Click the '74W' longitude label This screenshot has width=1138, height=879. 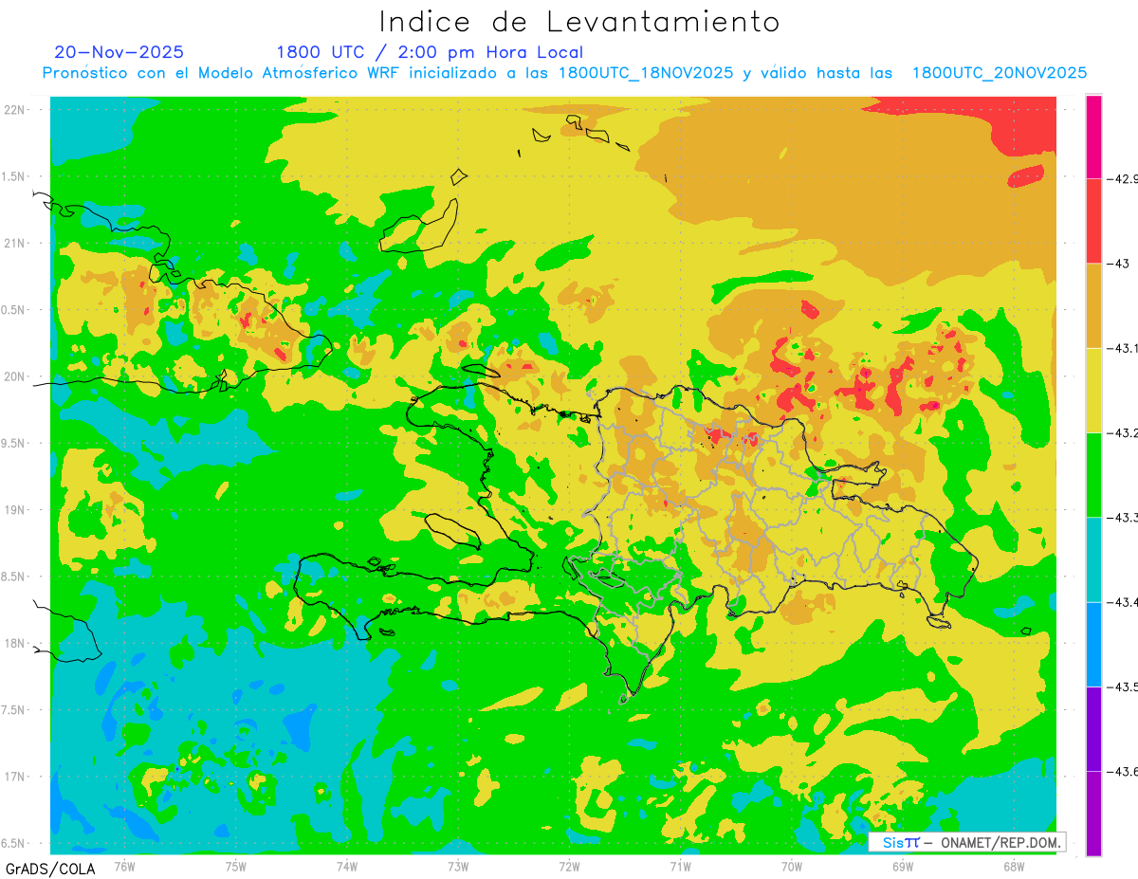click(347, 866)
